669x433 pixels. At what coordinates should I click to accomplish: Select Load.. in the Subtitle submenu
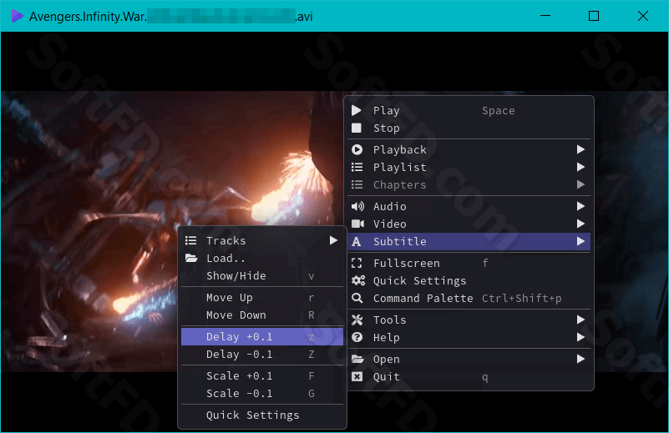(262, 259)
